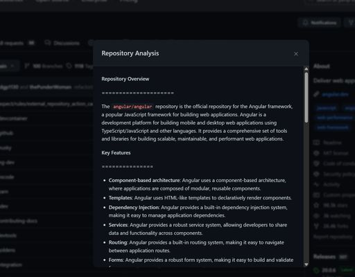Click the 'Releases' heading in the sidebar
Screen dimensions: 355x277
[x=324, y=256]
